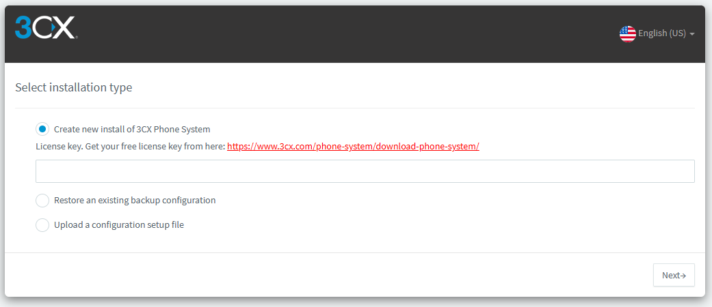
Task: Select Upload a configuration setup file radio
Action: tap(42, 224)
